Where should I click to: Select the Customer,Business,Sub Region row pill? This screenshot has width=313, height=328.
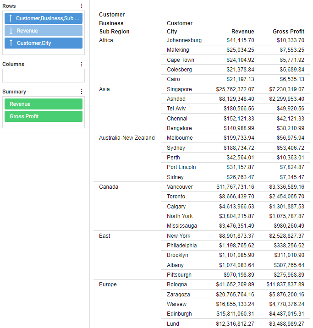[48, 18]
